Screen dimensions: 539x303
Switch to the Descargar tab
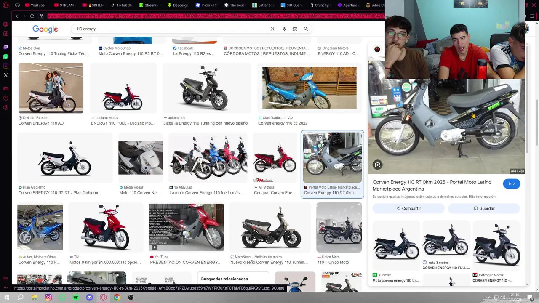[x=178, y=5]
